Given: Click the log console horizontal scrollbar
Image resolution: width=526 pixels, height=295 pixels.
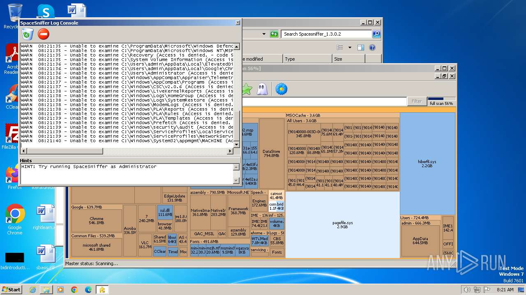Looking at the screenshot, I should 127,151.
